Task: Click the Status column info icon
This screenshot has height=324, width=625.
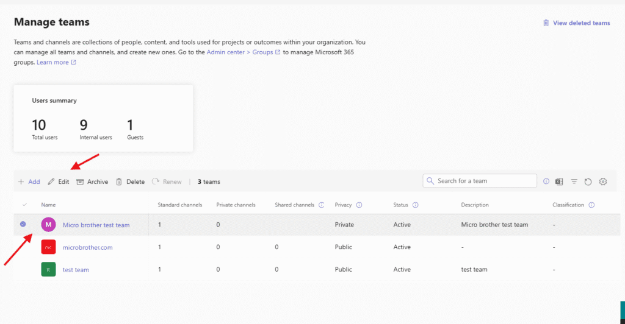Action: [x=415, y=205]
